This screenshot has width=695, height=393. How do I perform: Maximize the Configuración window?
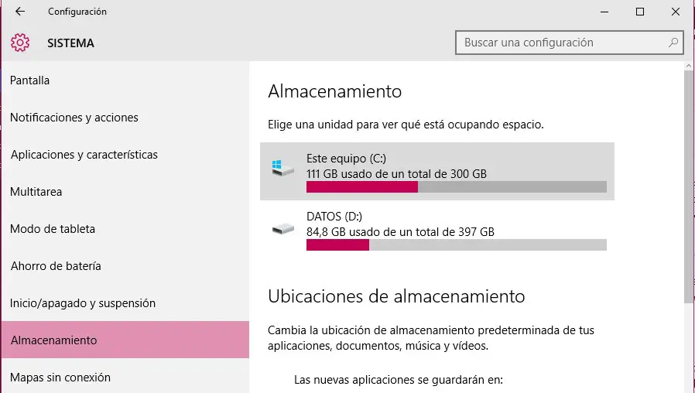pyautogui.click(x=639, y=12)
